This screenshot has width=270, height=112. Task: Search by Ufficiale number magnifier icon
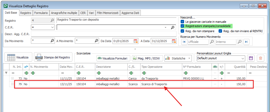point(212,42)
